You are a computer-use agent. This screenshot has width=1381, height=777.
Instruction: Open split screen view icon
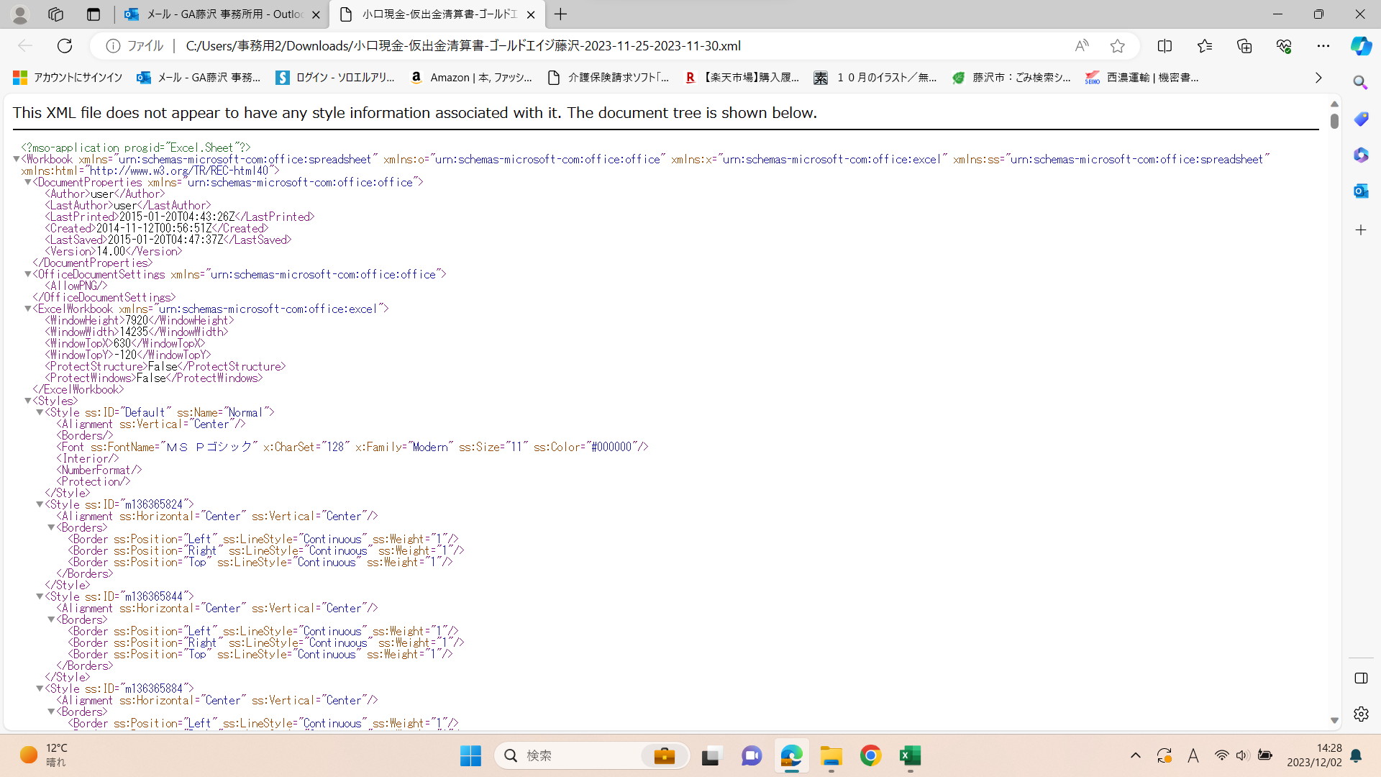pos(1164,46)
